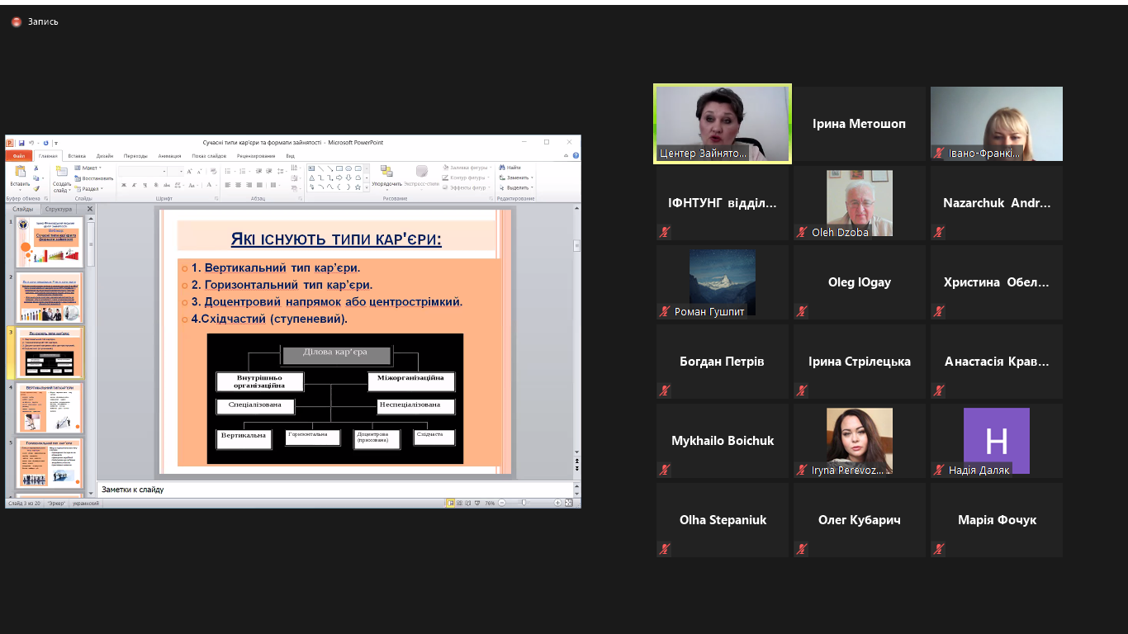
Task: Select Центер Зайнято... speaker video tile
Action: point(723,124)
